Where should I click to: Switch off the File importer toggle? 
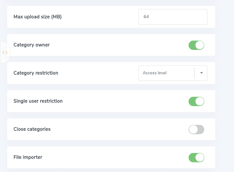196,157
